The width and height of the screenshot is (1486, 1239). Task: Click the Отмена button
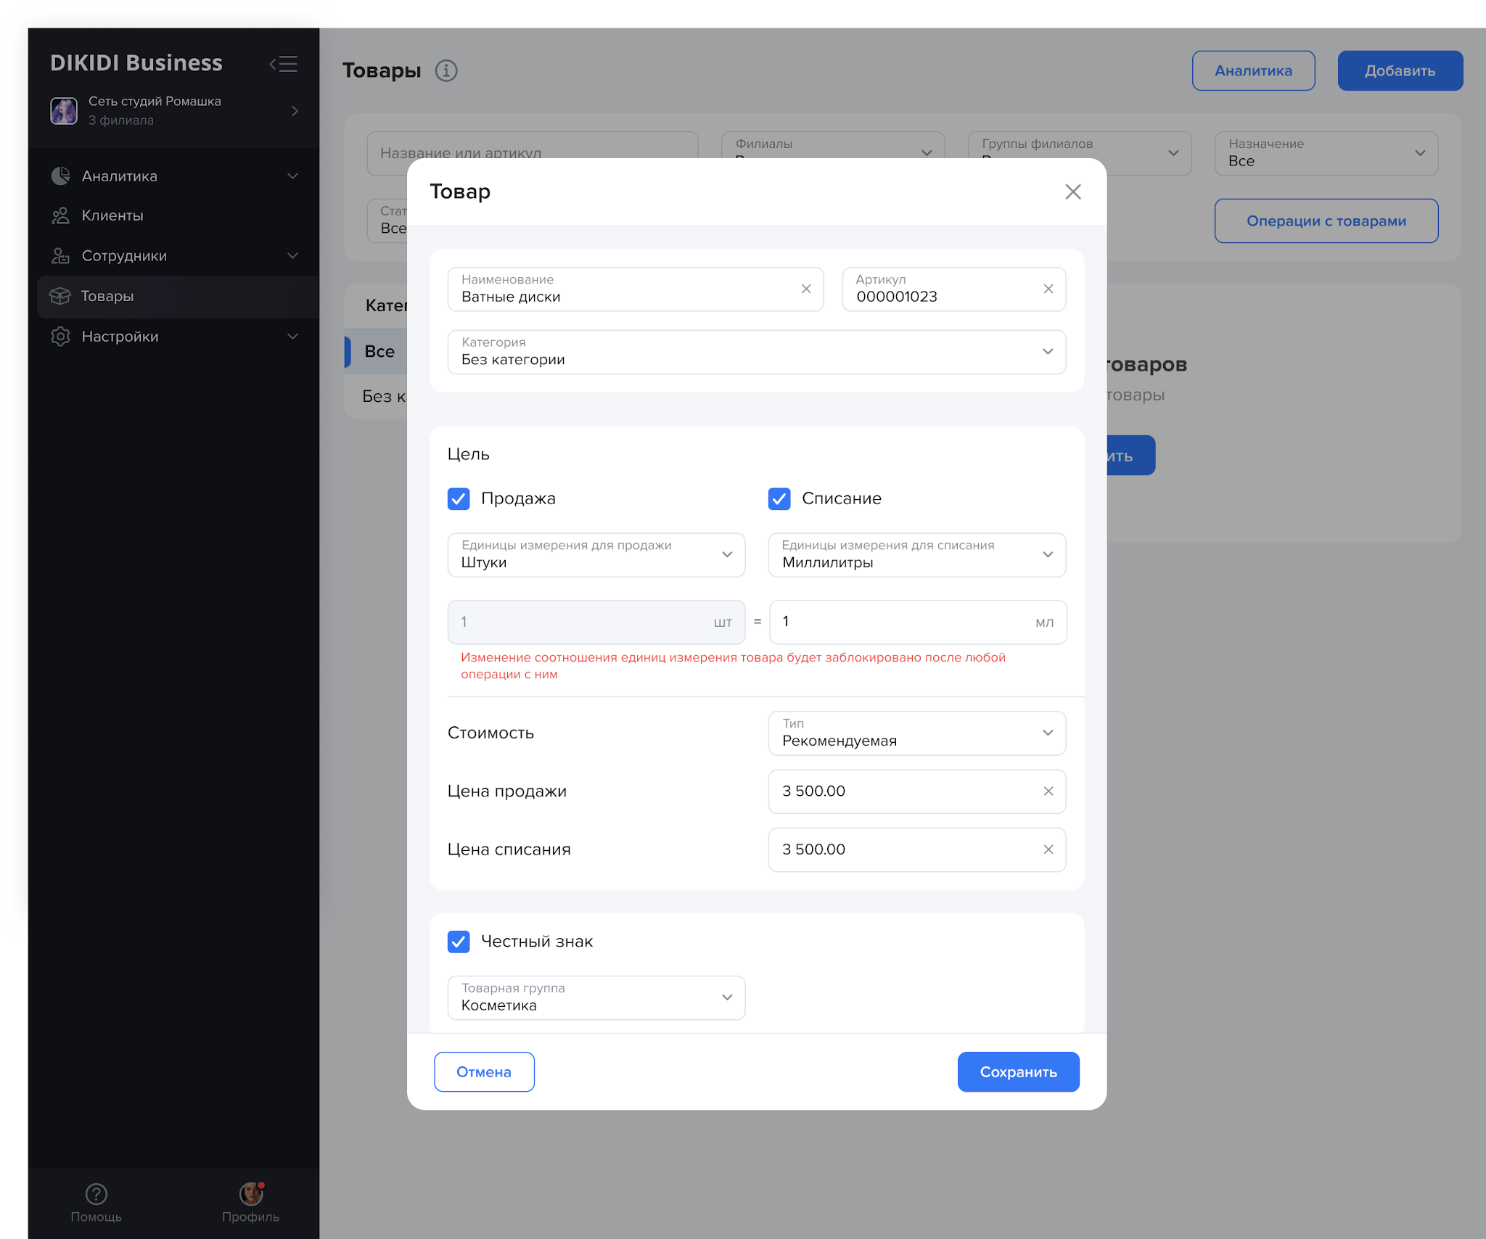(x=484, y=1071)
